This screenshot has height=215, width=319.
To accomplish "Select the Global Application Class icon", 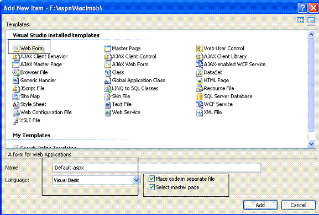I will pos(107,80).
